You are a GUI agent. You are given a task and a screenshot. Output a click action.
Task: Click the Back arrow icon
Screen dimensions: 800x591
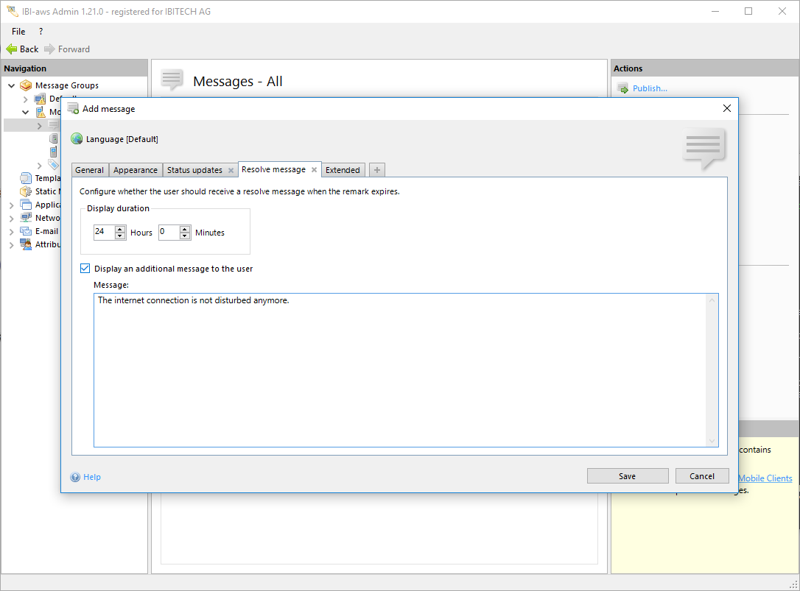[x=11, y=49]
